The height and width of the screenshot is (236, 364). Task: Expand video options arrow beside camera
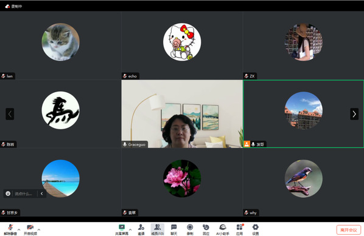point(39,229)
